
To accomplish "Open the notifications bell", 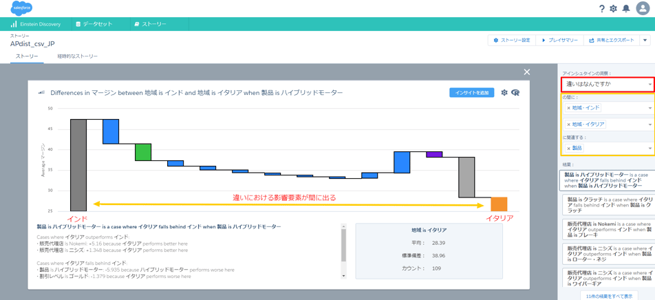I will [x=626, y=9].
